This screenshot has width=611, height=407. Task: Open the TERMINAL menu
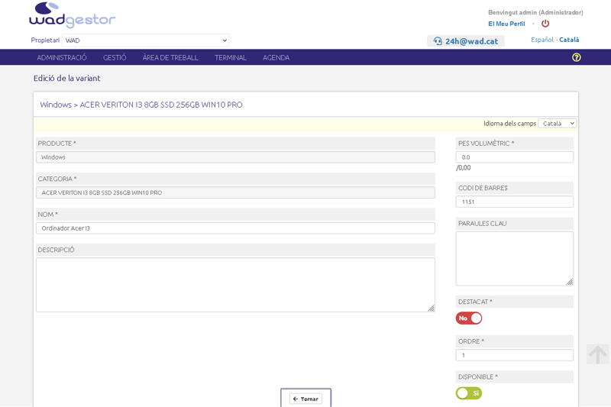point(231,57)
